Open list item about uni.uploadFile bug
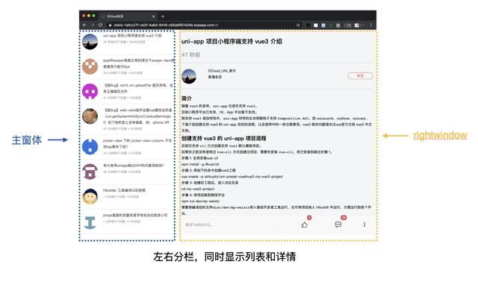This screenshot has width=478, height=285. (x=128, y=91)
